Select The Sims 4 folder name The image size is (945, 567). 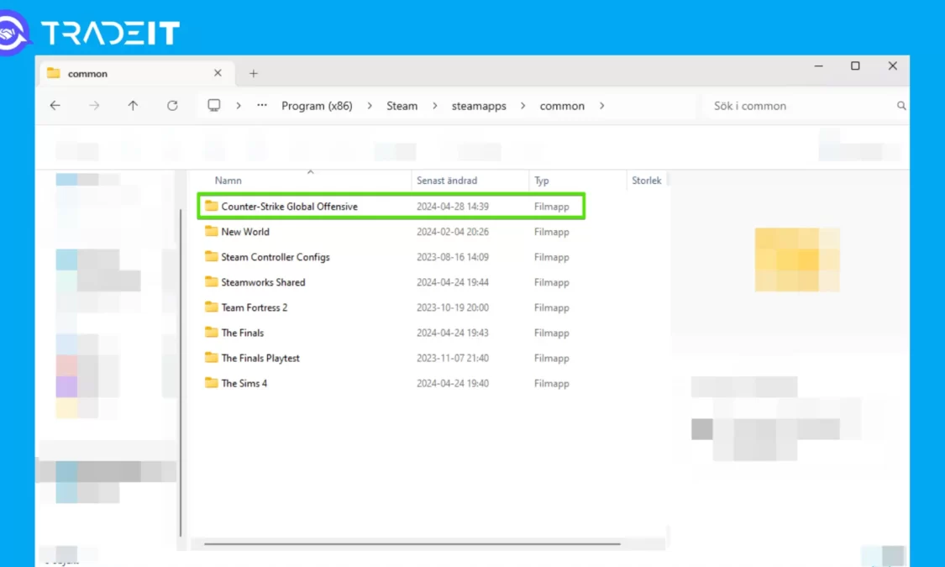(244, 383)
